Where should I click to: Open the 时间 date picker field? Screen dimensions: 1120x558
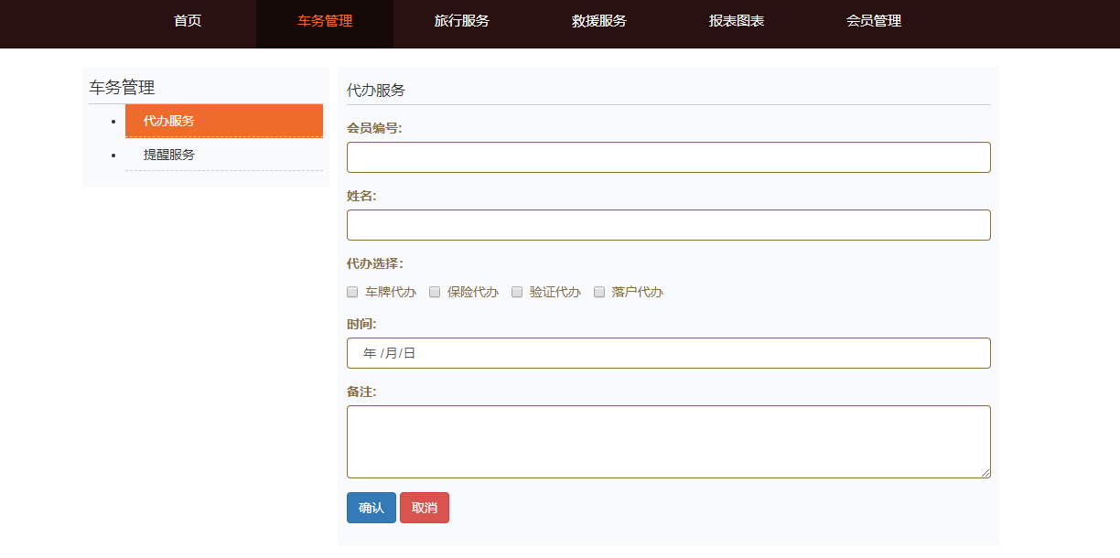[668, 352]
